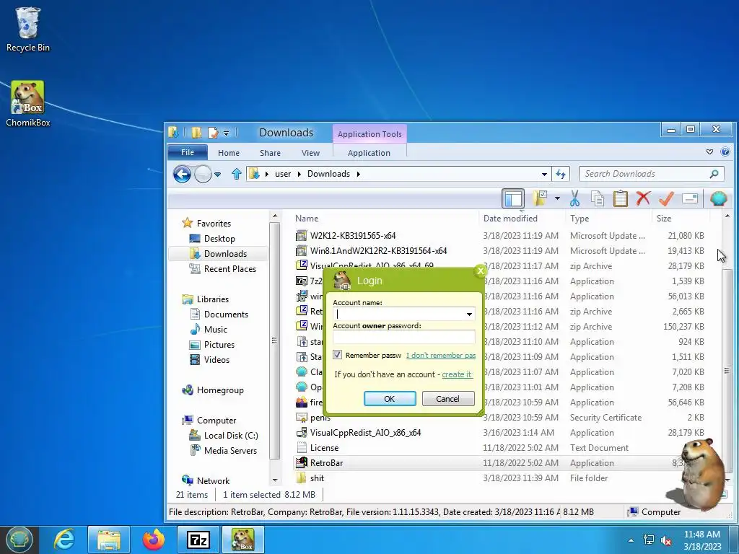Click the navigation pane scrollbar down arrow
This screenshot has height=554, width=739.
click(x=275, y=480)
